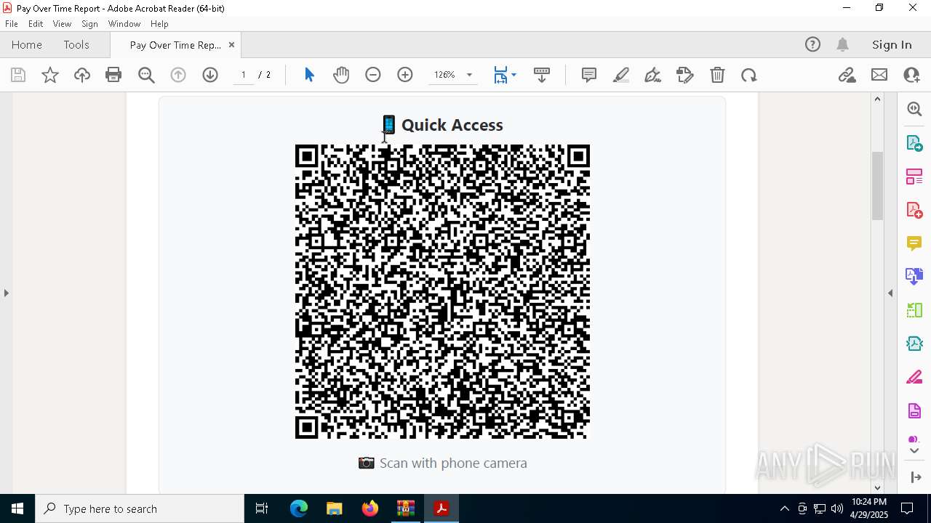
Task: Open the File menu
Action: click(x=12, y=24)
